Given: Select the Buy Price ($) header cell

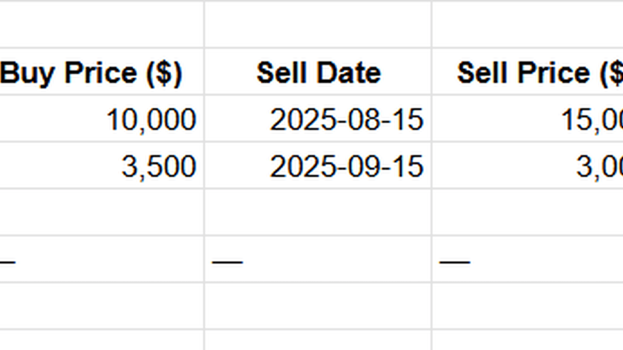Looking at the screenshot, I should point(102,71).
